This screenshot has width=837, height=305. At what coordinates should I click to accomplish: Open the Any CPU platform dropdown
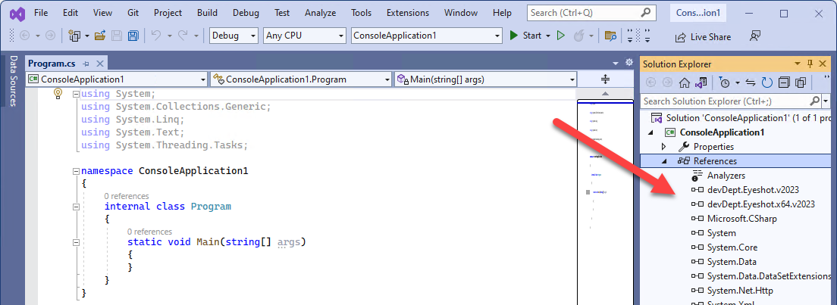pos(304,36)
